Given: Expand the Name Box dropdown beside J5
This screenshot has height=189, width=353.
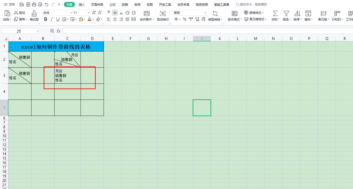Looking at the screenshot, I should (x=37, y=31).
